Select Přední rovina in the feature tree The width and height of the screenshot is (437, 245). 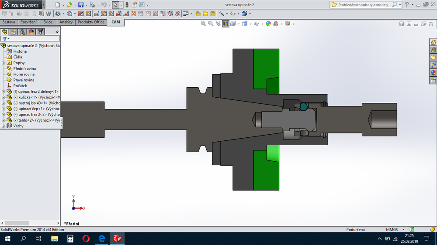point(24,68)
